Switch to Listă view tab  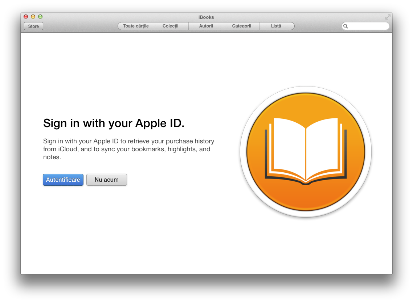[277, 26]
